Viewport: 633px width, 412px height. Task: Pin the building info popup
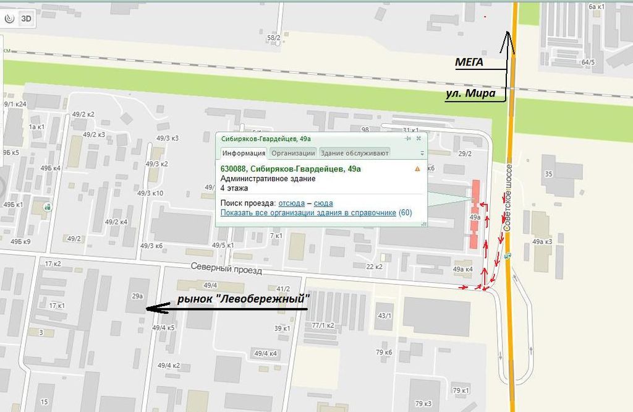click(x=408, y=139)
